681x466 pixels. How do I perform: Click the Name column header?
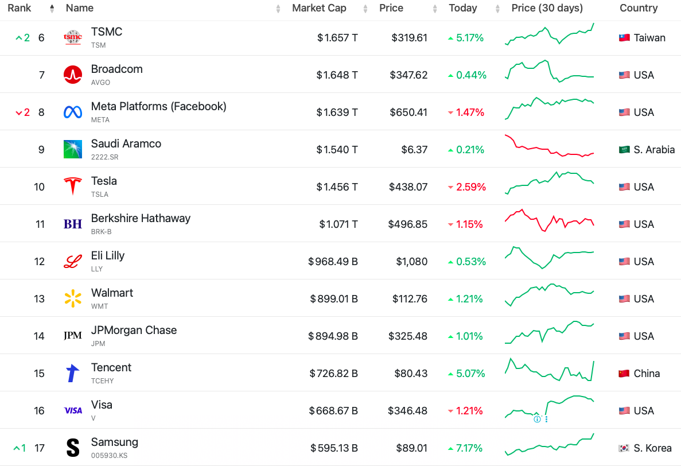[80, 8]
